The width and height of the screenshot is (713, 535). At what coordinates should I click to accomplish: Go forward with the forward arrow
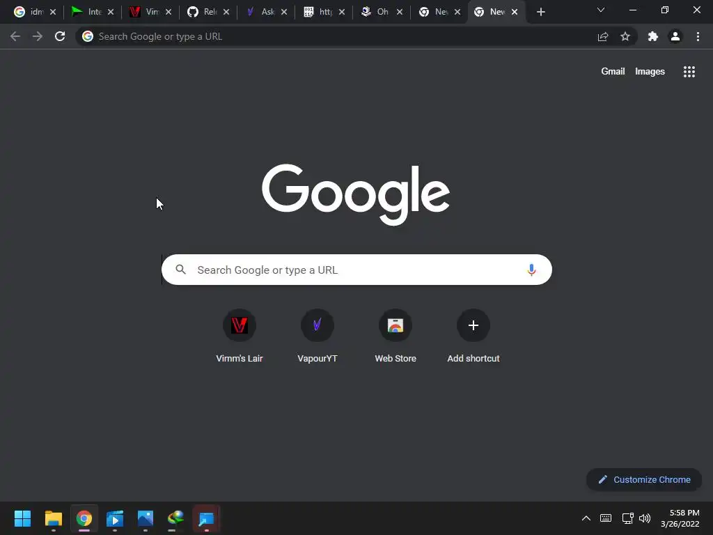point(38,36)
